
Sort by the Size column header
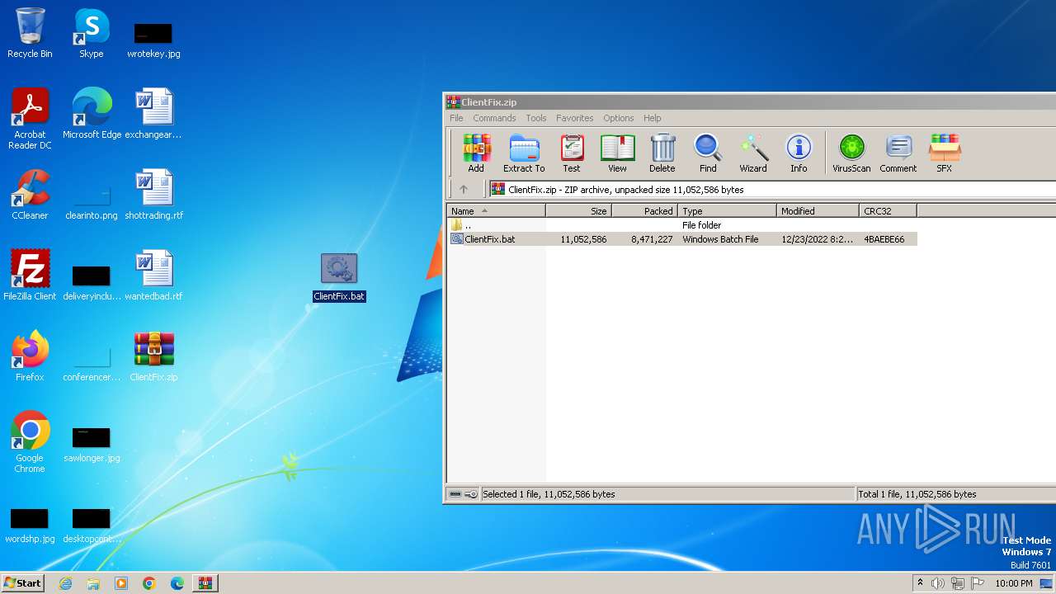(x=578, y=211)
